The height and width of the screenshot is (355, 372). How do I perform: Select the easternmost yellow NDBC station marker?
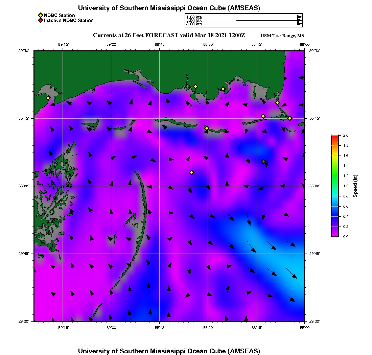(290, 118)
